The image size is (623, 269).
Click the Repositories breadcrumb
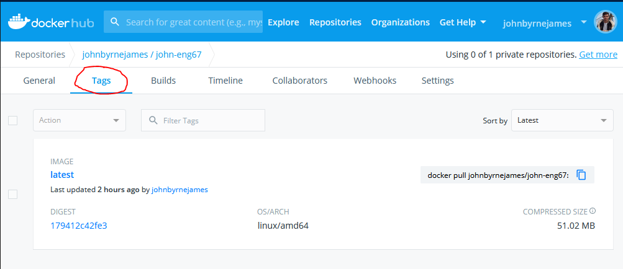coord(40,55)
